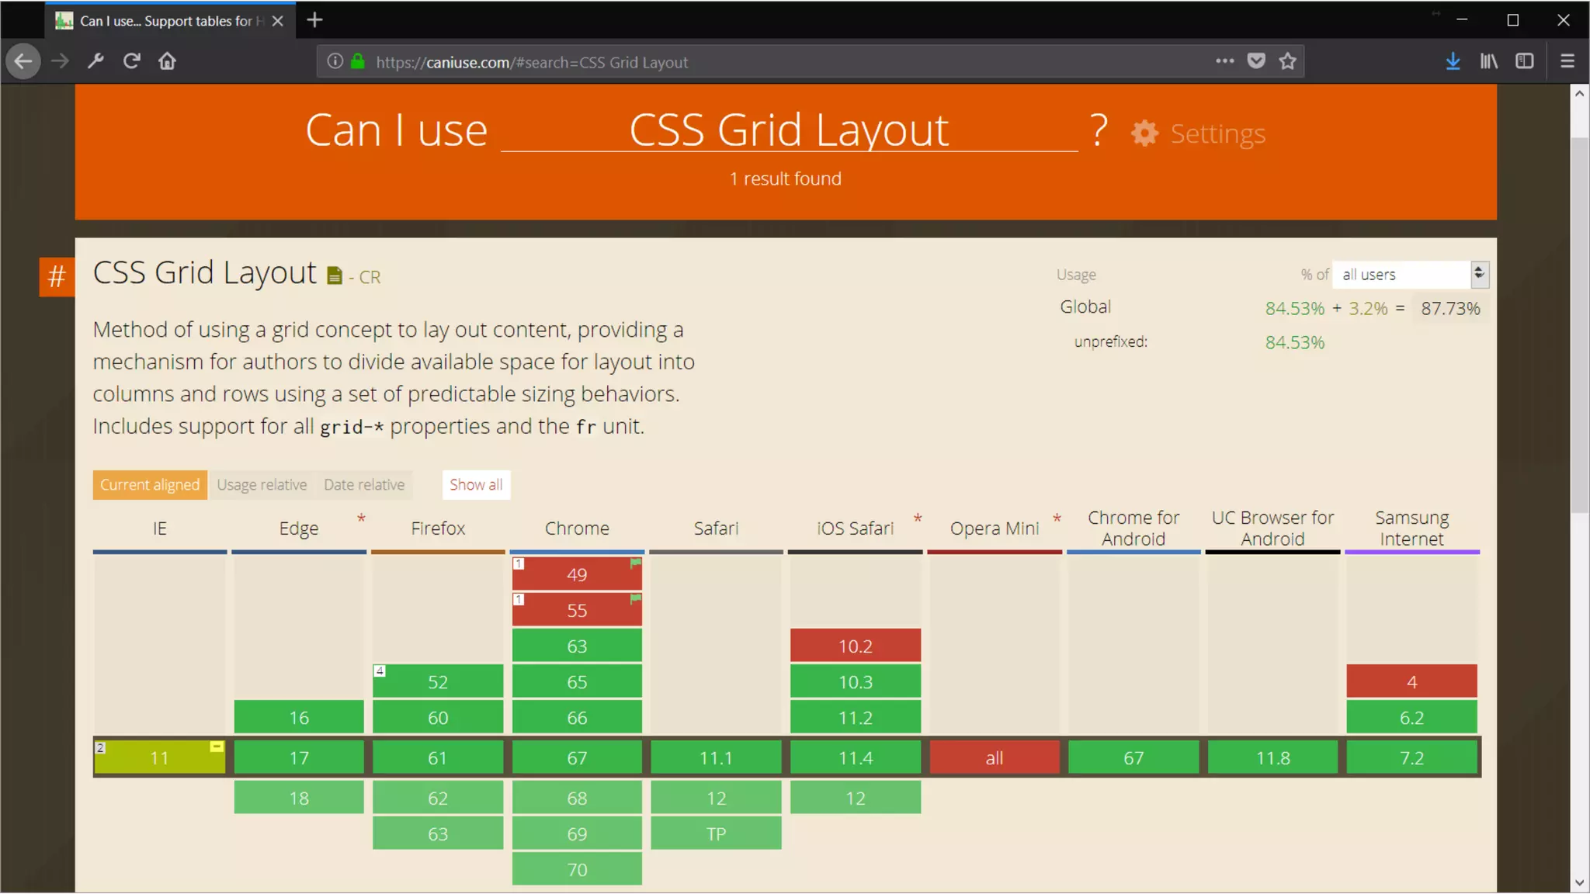This screenshot has height=894, width=1590.
Task: Toggle the sidebar view icon
Action: (x=1524, y=61)
